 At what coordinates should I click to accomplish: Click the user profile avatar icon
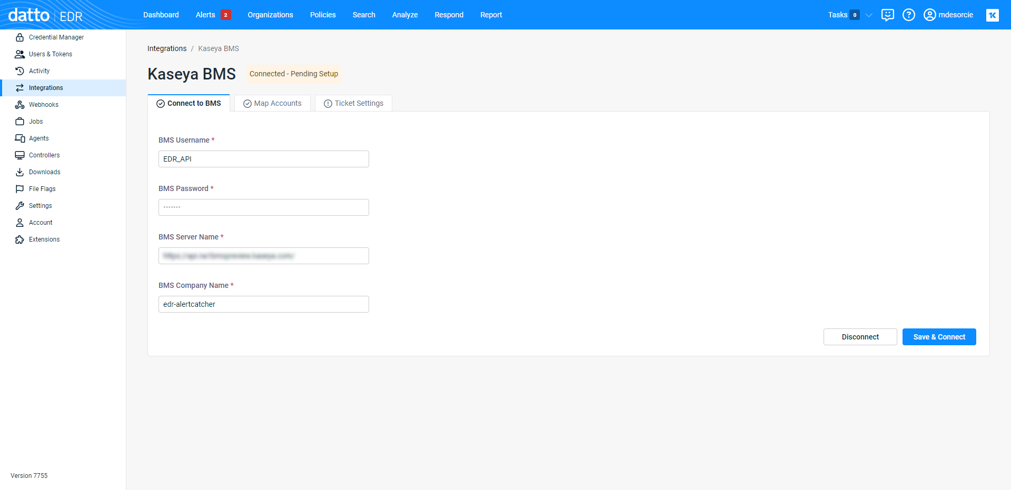click(x=930, y=15)
